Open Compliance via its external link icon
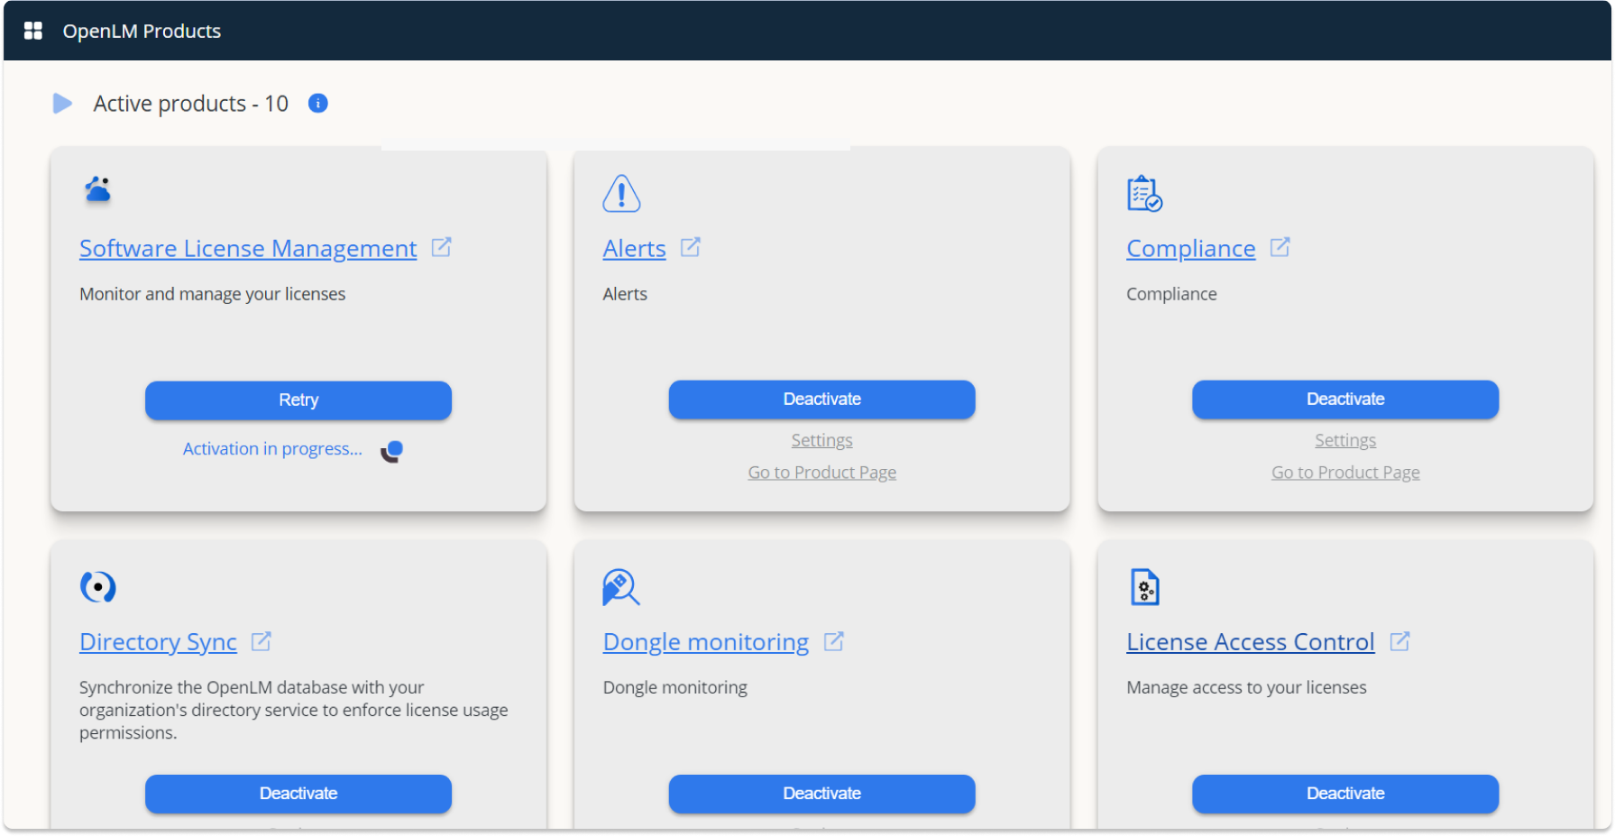1615x836 pixels. [1280, 246]
